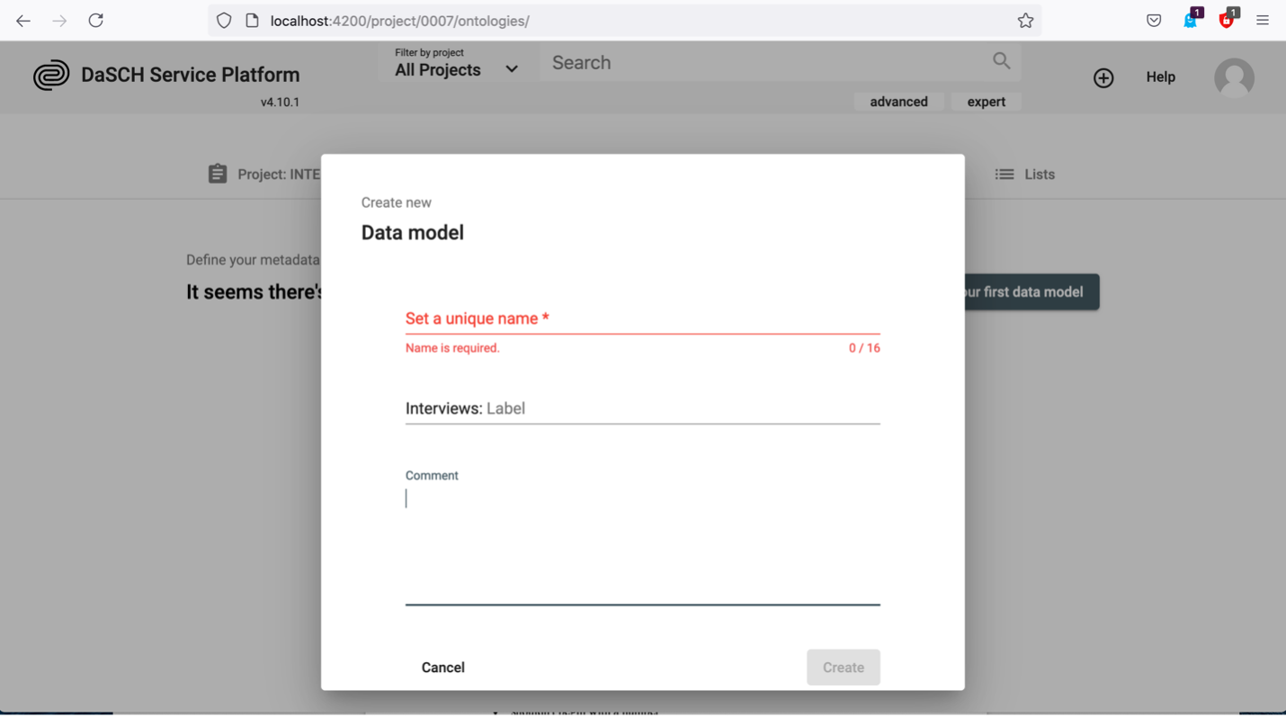The height and width of the screenshot is (717, 1286).
Task: Open the Help link
Action: click(x=1160, y=77)
